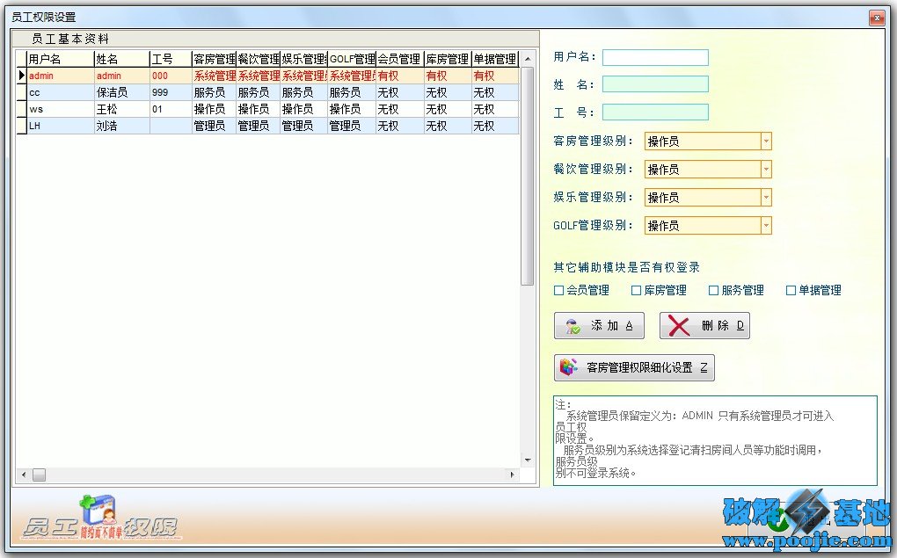The image size is (897, 558).
Task: Click the table's scroll down arrow
Action: [x=528, y=460]
